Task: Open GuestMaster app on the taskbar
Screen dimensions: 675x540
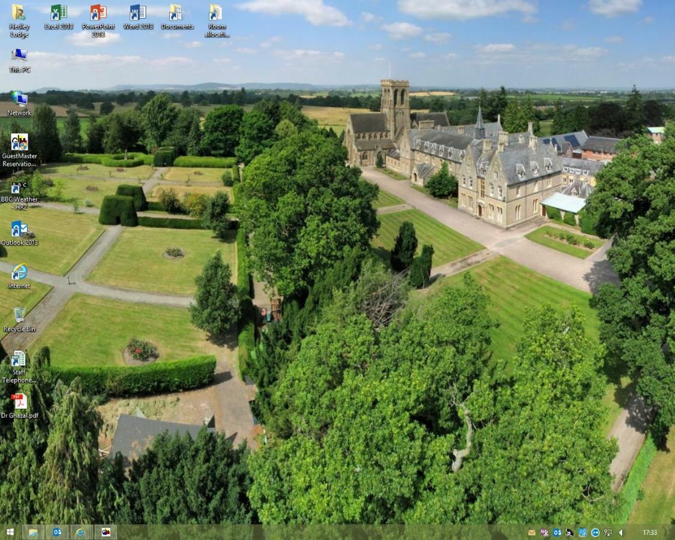Action: (106, 532)
